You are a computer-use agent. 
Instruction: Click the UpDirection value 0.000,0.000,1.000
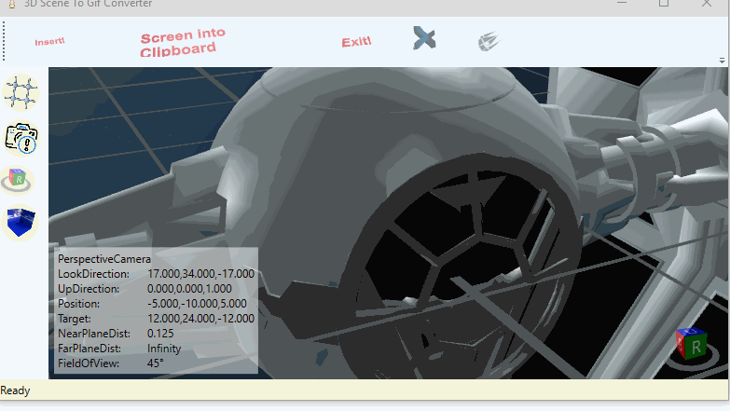[x=189, y=289]
